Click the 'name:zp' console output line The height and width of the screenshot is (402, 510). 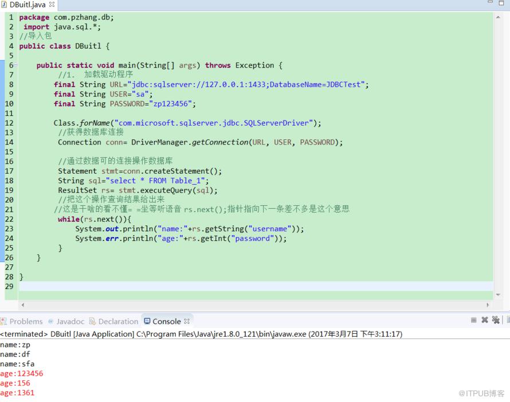click(x=15, y=345)
